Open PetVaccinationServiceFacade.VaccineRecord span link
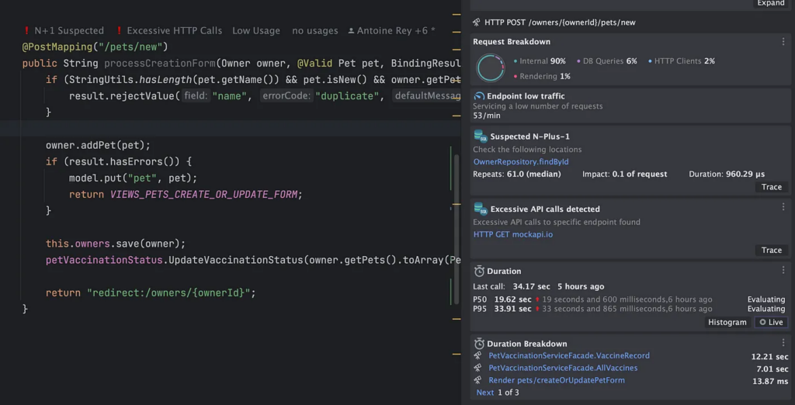 tap(569, 356)
